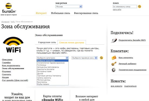The image size is (149, 101).
Task: Switch to the Городская сеть tab
Action: 47,42
